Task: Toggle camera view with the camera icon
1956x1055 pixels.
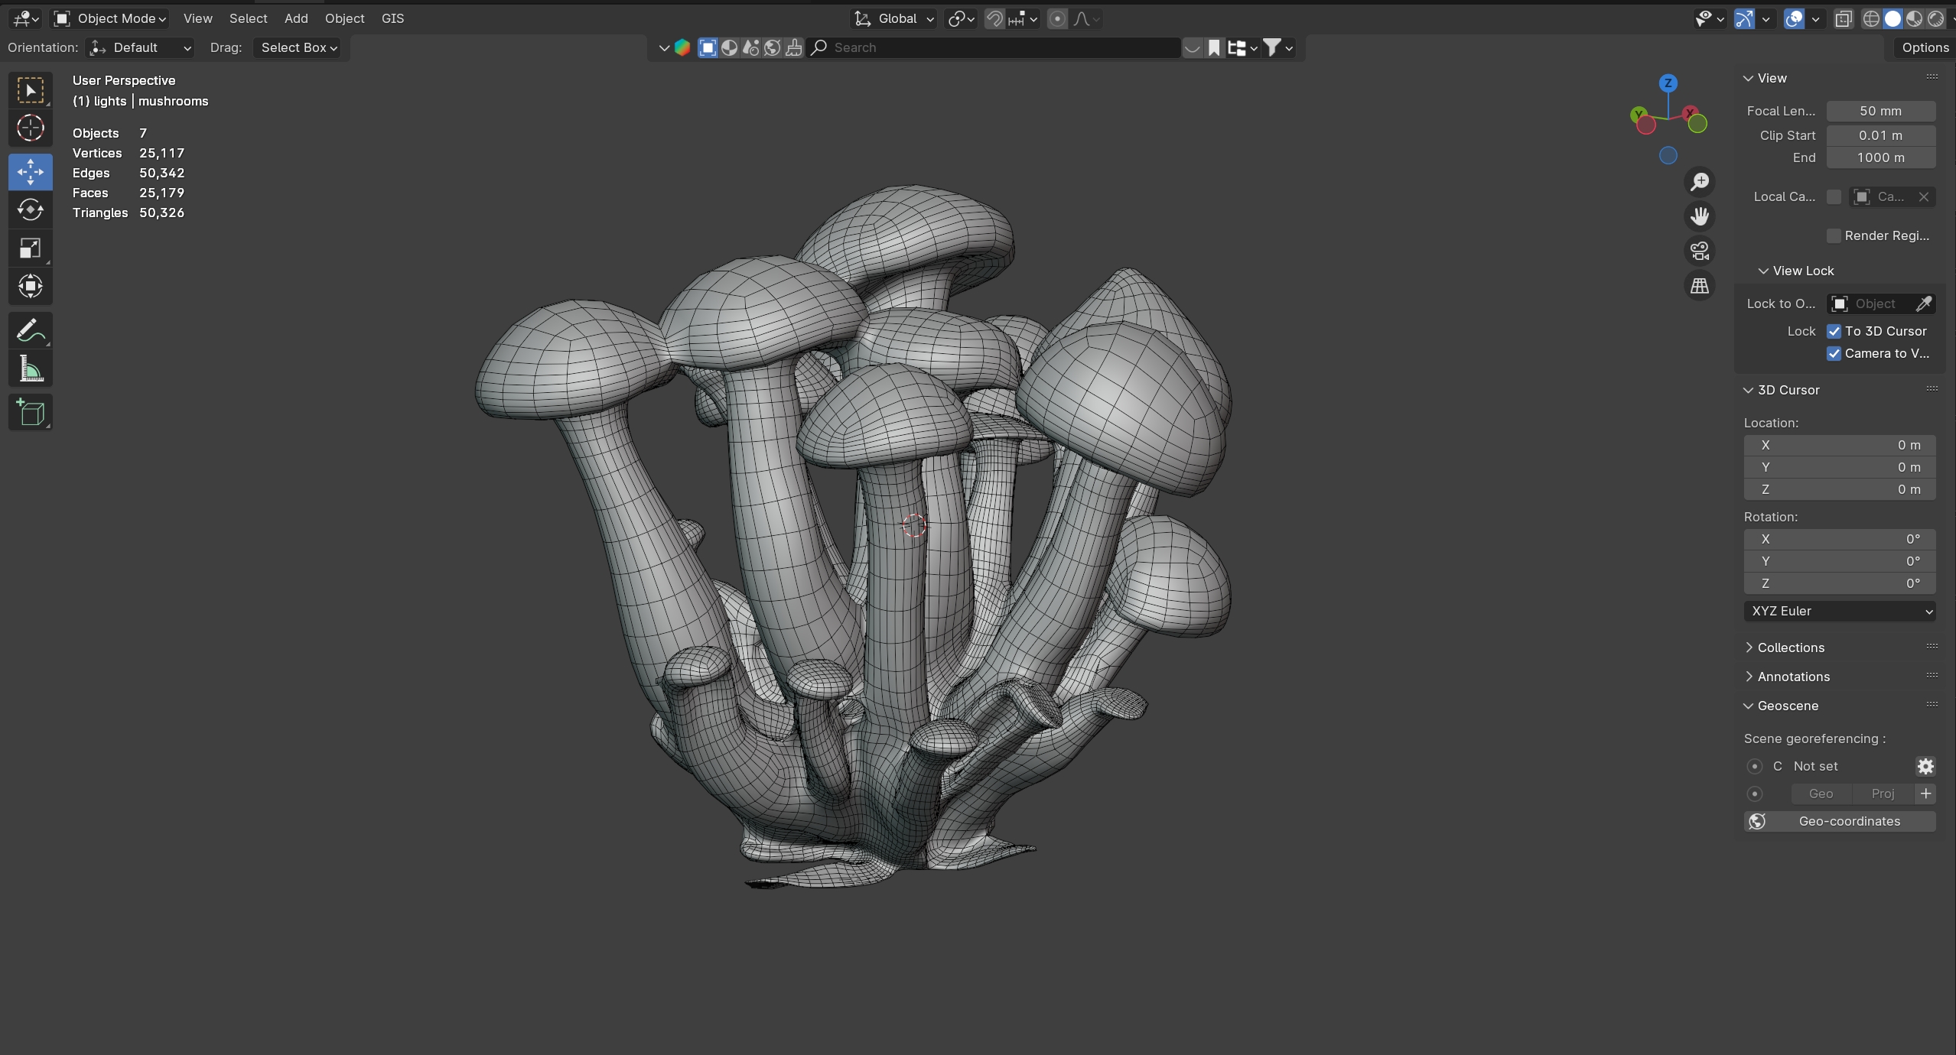Action: tap(1699, 251)
